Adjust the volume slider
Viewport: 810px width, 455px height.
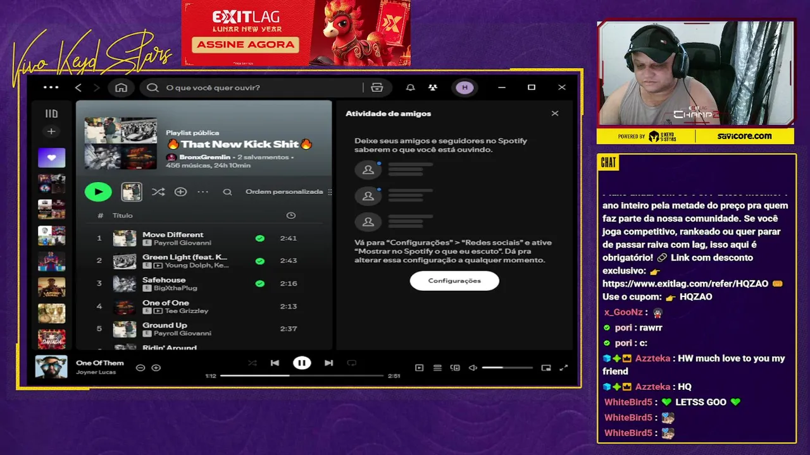pos(508,368)
